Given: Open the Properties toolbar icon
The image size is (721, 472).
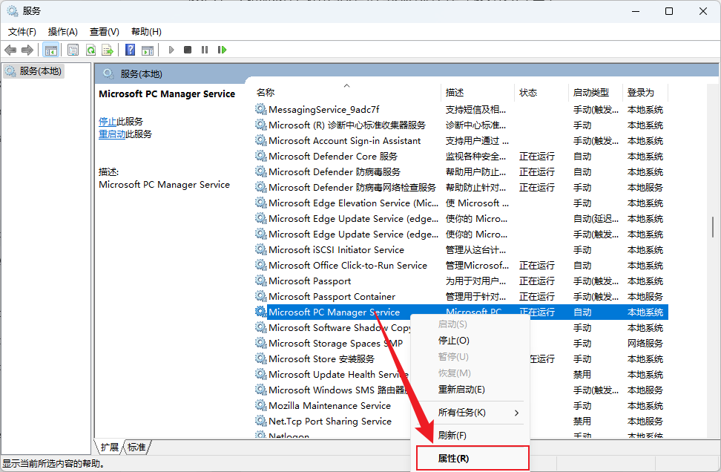Looking at the screenshot, I should pos(73,50).
